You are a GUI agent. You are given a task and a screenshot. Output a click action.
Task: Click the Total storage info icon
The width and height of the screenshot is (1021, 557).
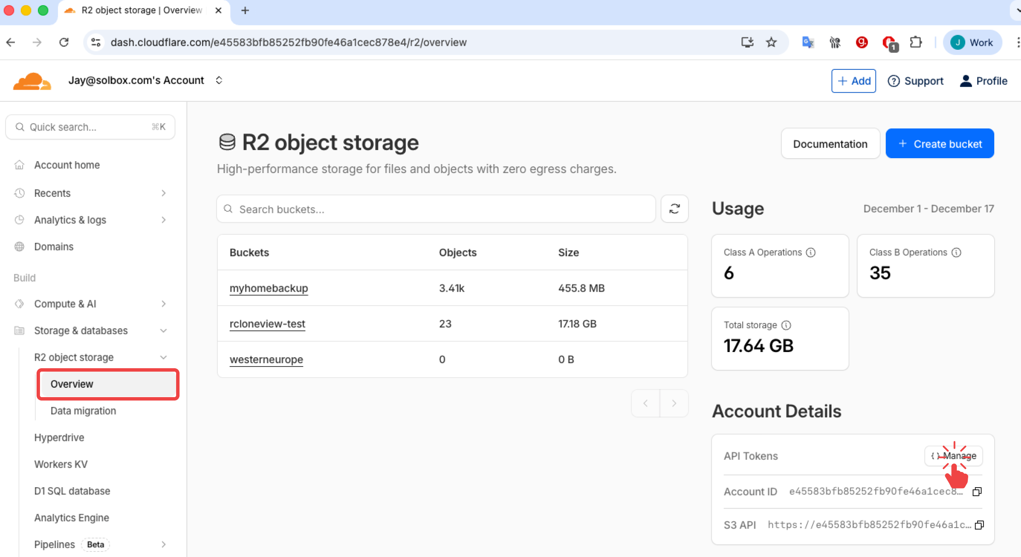(786, 325)
